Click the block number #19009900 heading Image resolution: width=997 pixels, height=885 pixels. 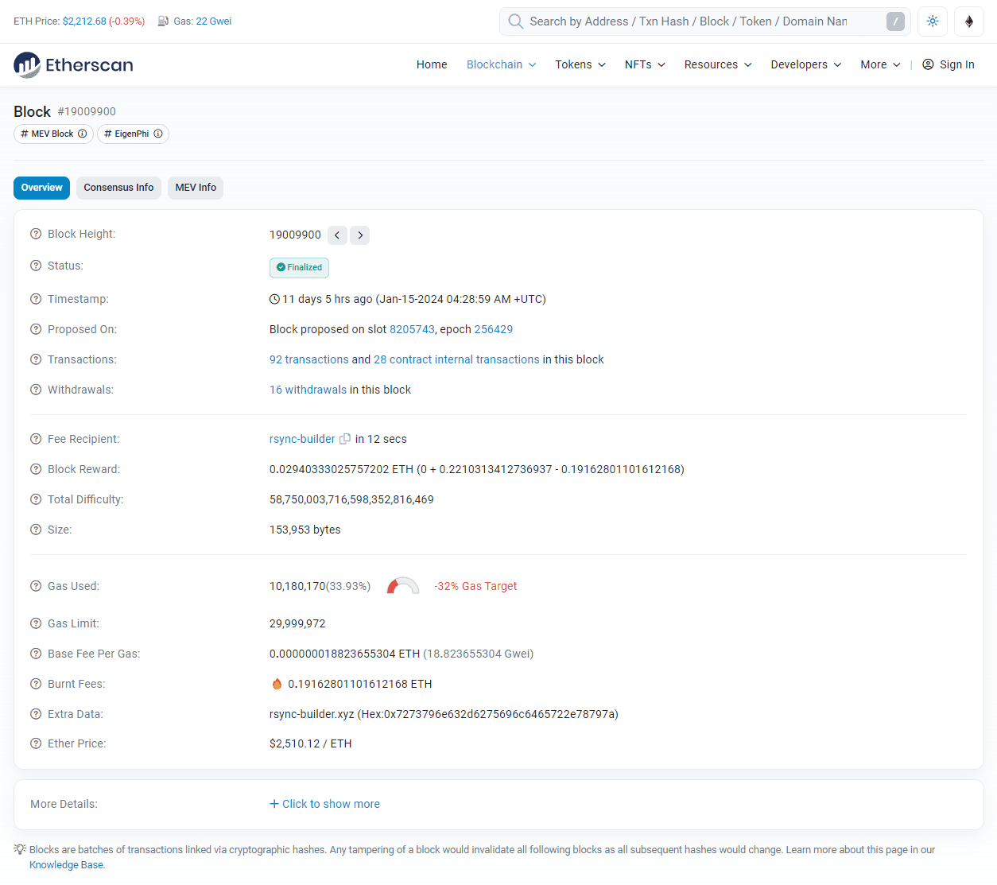pyautogui.click(x=87, y=111)
